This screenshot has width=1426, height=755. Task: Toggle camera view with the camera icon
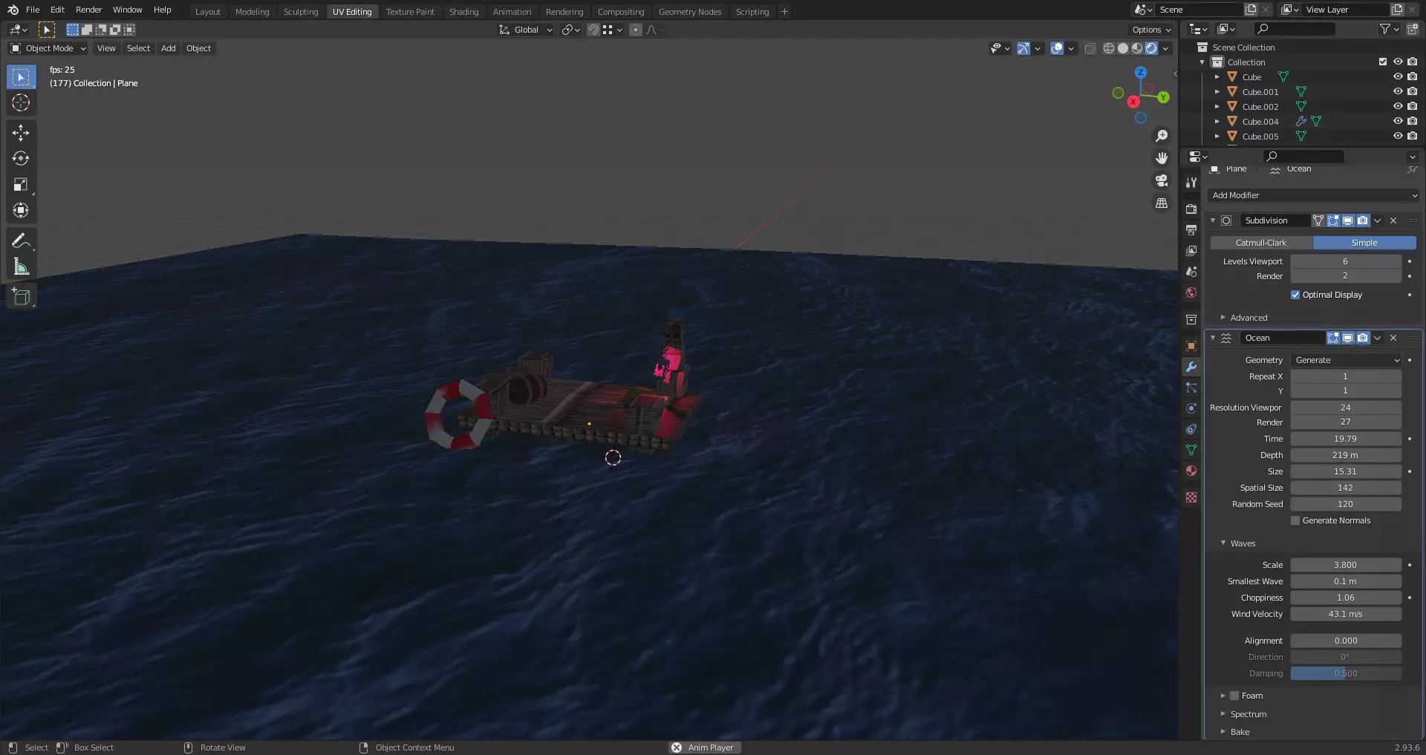[x=1162, y=180]
